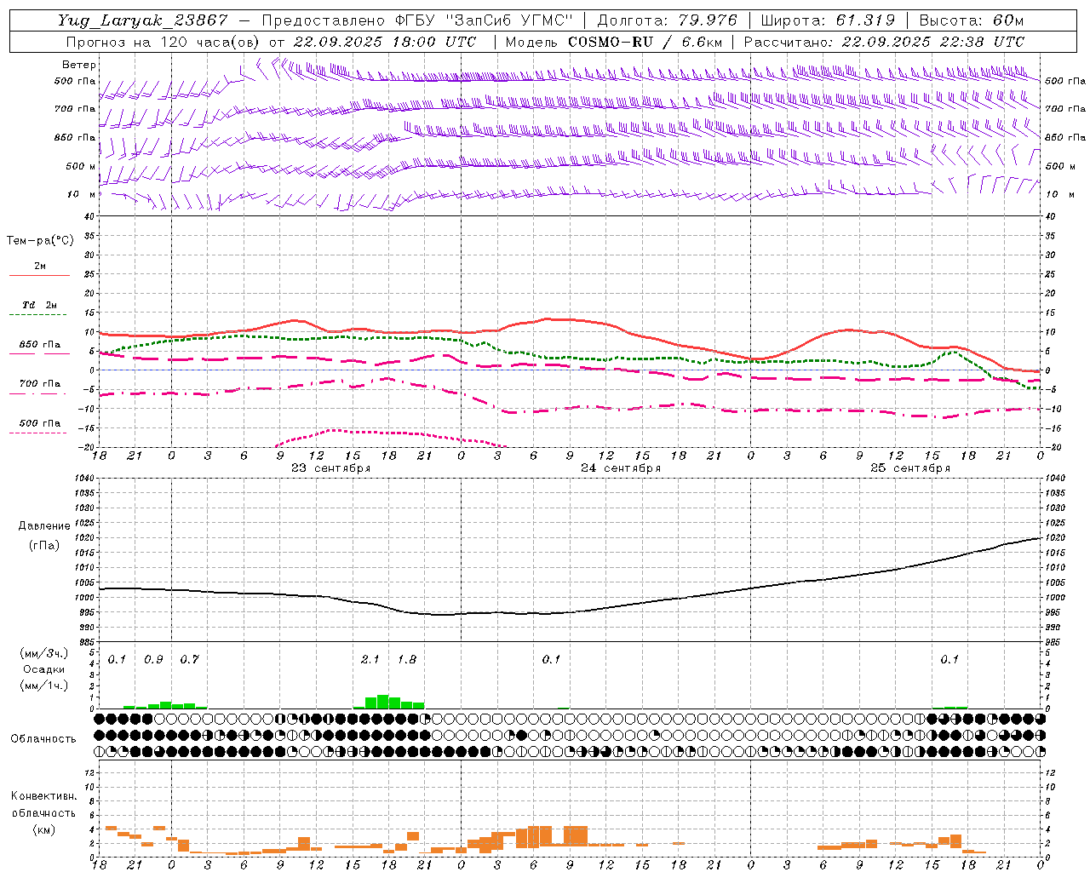This screenshot has height=872, width=1090.
Task: Click the Модель COSMO-RU / 6.6км label
Action: (614, 42)
